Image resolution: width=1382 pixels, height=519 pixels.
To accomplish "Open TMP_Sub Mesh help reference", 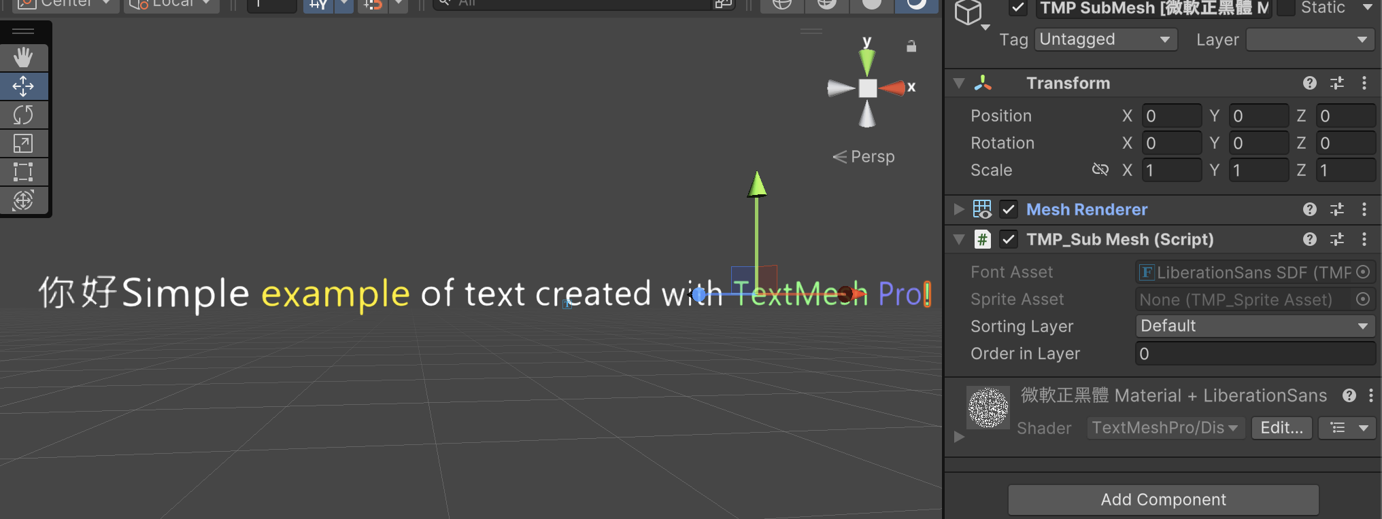I will click(1310, 239).
